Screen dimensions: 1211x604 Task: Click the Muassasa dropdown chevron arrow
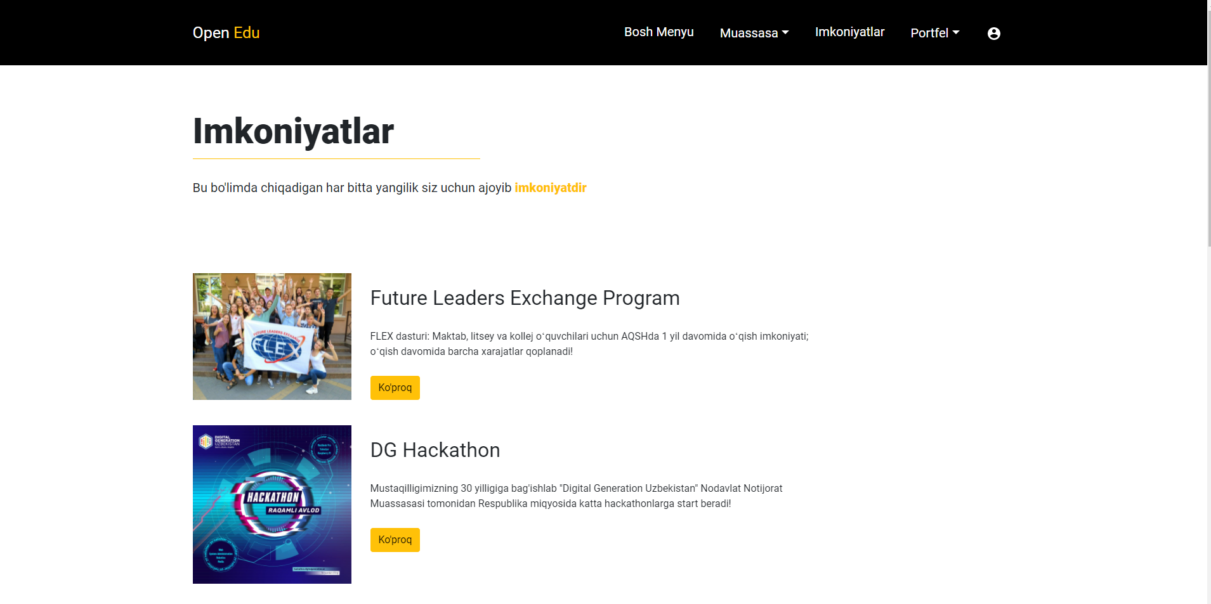[787, 33]
